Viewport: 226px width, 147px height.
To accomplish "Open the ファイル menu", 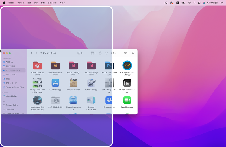I will click(x=21, y=3).
